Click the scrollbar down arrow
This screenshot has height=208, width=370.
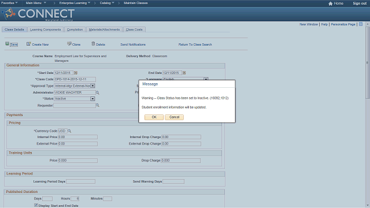368,206
